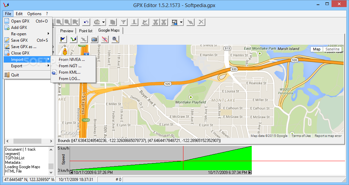The width and height of the screenshot is (349, 185).
Task: Choose Save GPX as ... entry
Action: [28, 47]
